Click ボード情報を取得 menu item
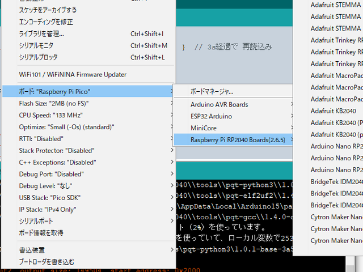Image resolution: width=363 pixels, height=272 pixels. 41,232
